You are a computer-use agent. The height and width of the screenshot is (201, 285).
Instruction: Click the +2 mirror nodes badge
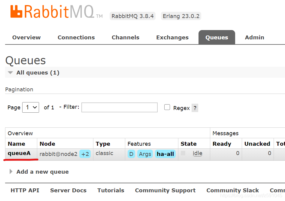85,154
